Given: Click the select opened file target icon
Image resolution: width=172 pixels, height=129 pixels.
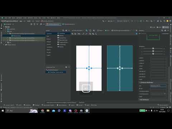Looking at the screenshot, I should pyautogui.click(x=31, y=24).
